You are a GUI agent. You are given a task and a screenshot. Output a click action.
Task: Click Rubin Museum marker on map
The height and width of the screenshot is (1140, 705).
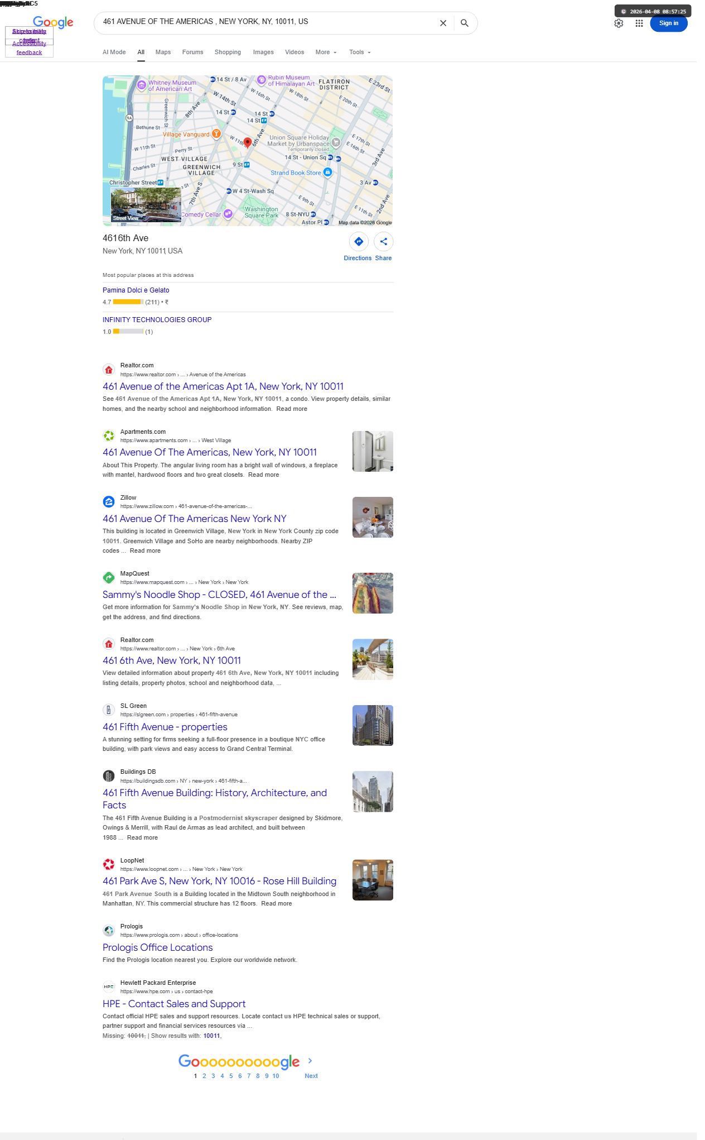coord(262,80)
